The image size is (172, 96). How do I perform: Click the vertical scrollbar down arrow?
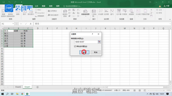tap(170, 84)
